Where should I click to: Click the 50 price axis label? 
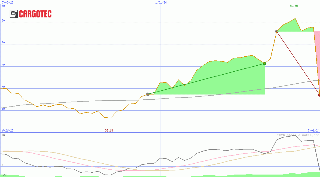(3, 87)
